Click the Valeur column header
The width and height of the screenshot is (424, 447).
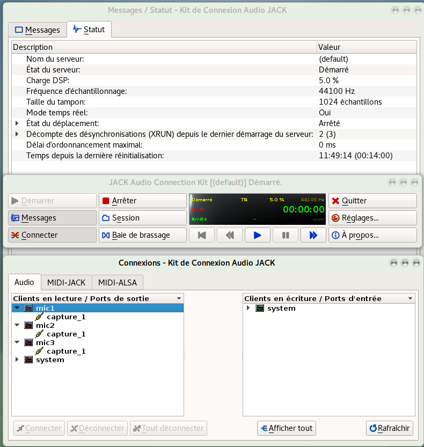pos(367,47)
